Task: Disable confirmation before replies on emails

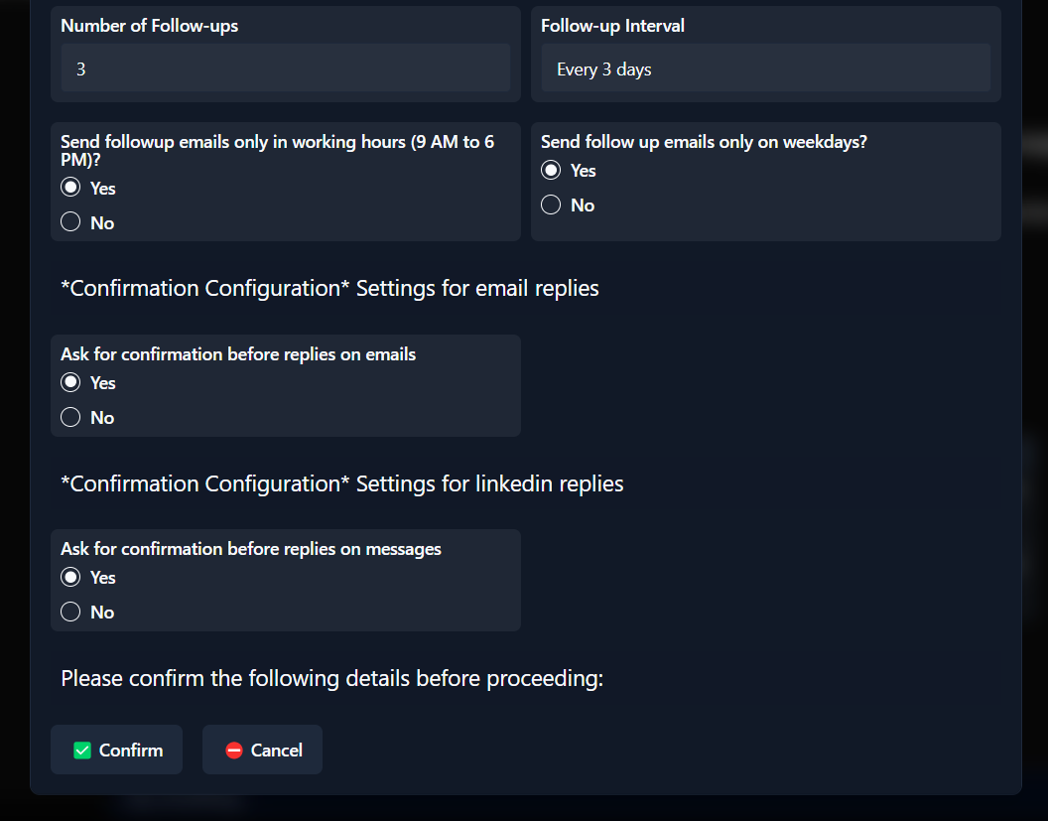Action: [70, 417]
